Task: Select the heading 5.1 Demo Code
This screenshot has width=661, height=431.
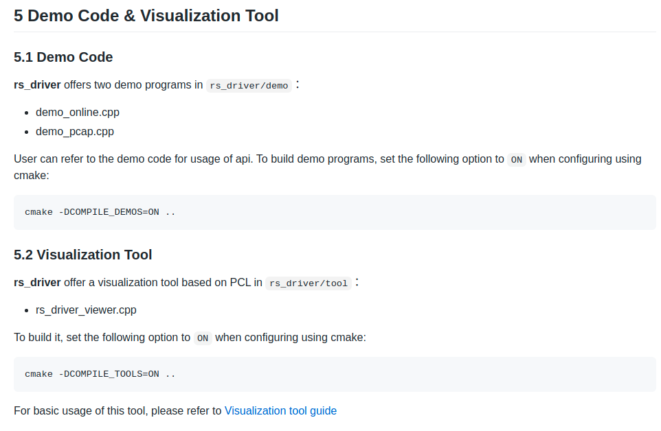Action: pyautogui.click(x=63, y=57)
